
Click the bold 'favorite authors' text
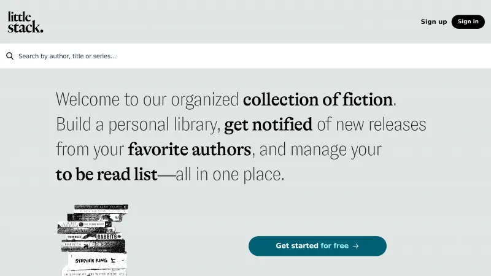pyautogui.click(x=189, y=149)
